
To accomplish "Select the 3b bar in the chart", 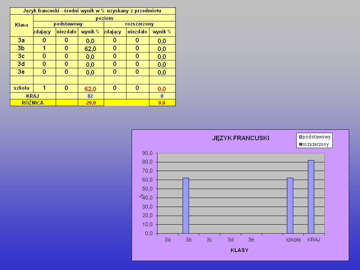I will click(186, 206).
